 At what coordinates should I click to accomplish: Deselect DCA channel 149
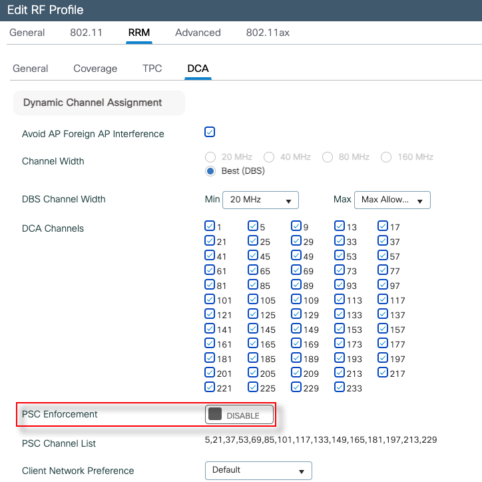(x=296, y=329)
